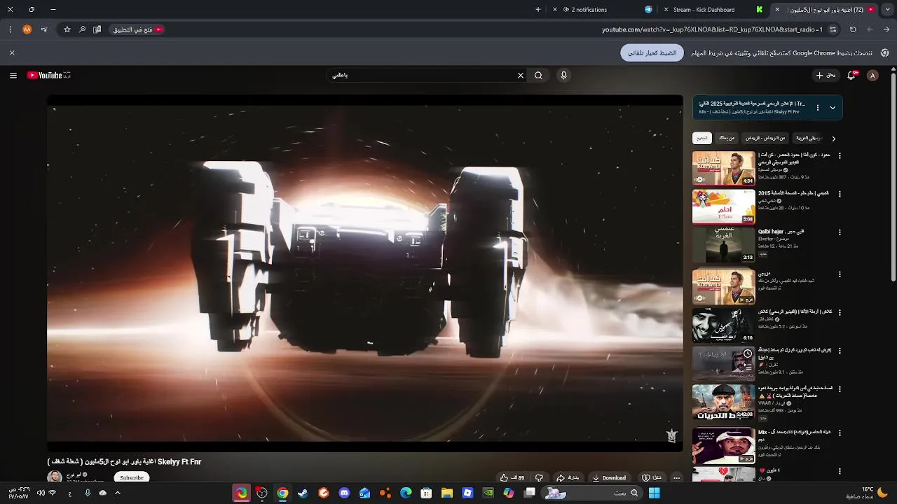Switch to Stream - Kick Dashboard tab
Viewport: 897px width, 504px height.
704,10
